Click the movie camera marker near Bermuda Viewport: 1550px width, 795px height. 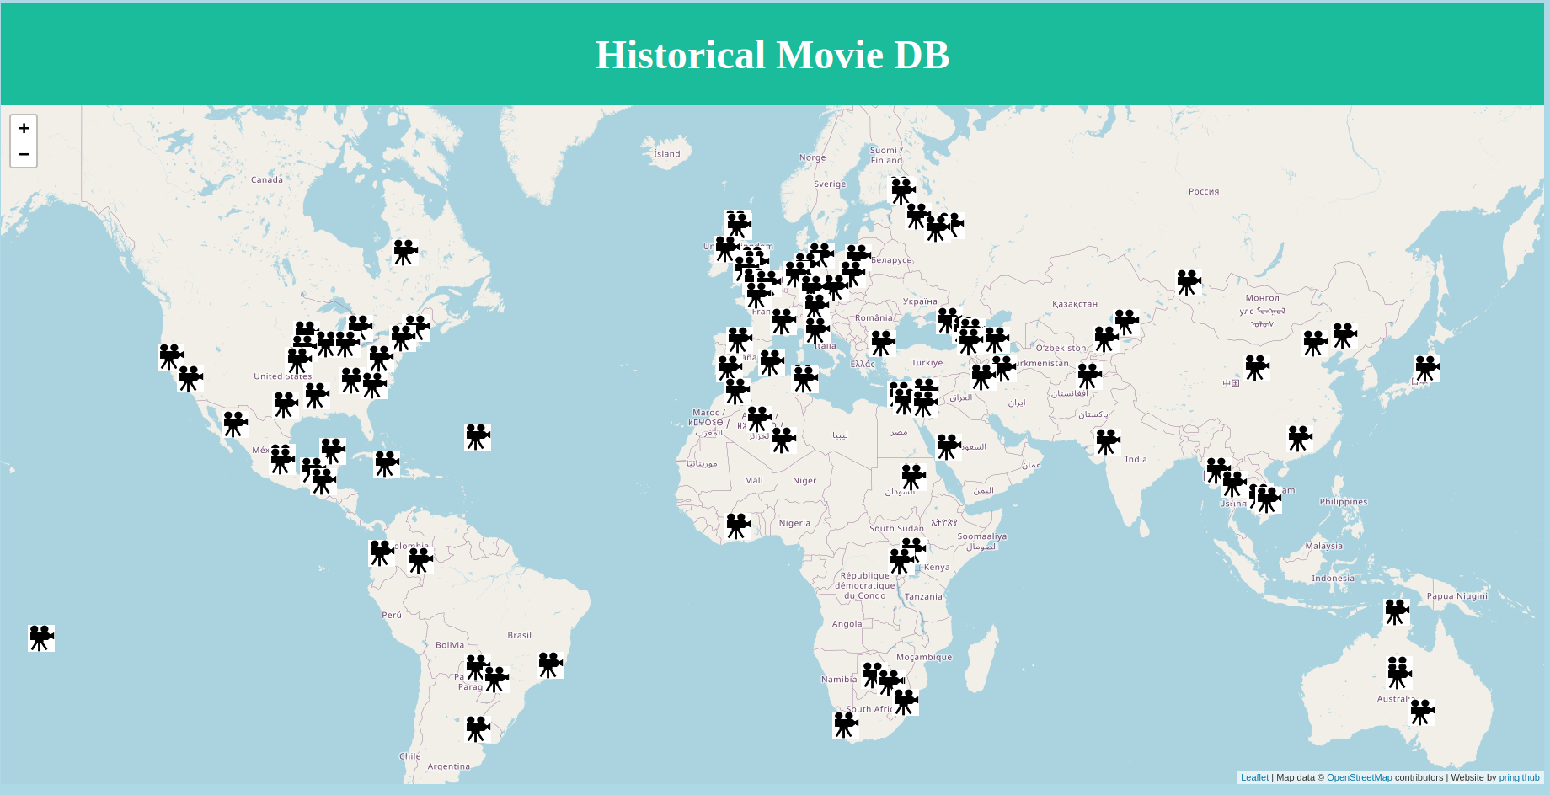tap(478, 437)
